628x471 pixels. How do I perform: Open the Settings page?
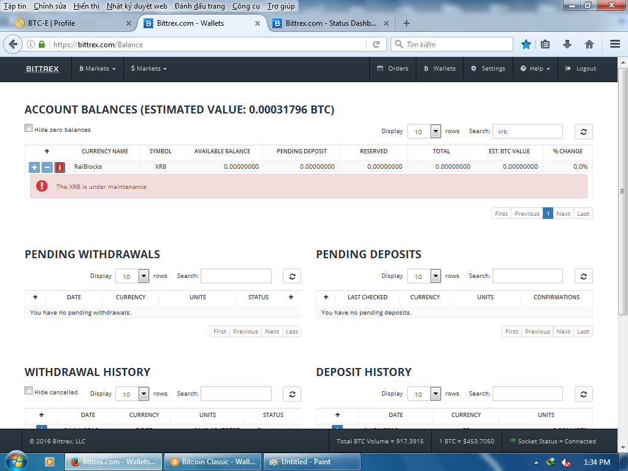point(488,69)
